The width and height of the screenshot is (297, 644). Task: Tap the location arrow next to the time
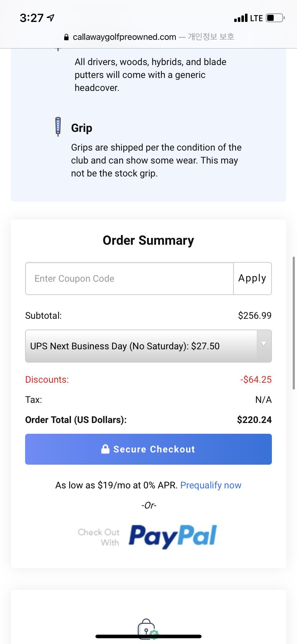[x=51, y=18]
